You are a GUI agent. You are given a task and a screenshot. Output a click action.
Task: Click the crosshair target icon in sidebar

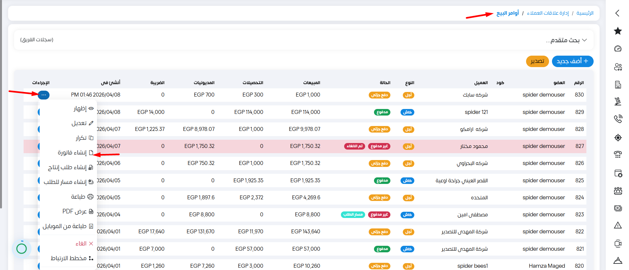(618, 137)
